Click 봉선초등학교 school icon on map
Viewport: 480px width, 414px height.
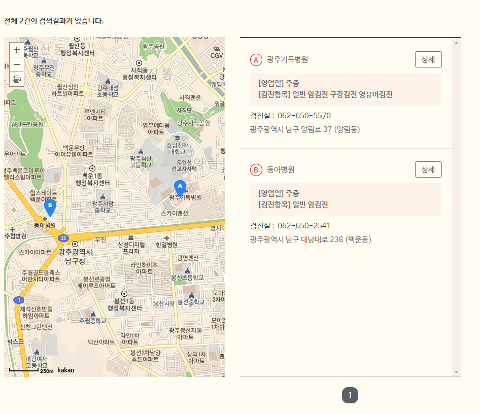[187, 271]
